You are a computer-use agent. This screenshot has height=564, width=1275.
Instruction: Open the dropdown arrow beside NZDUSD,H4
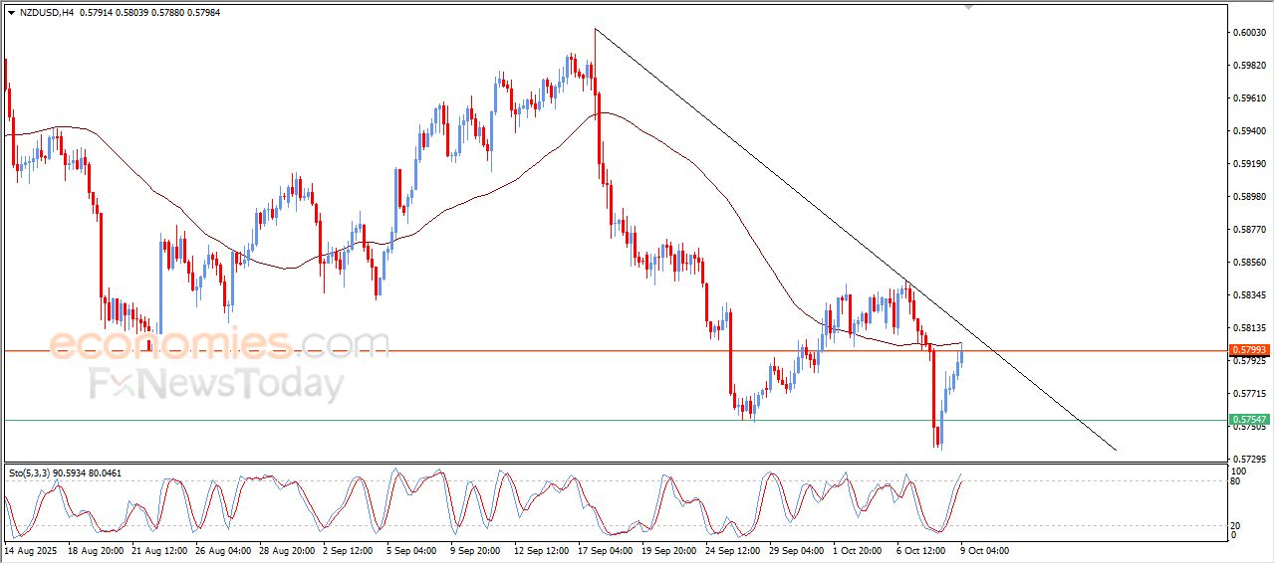point(11,12)
